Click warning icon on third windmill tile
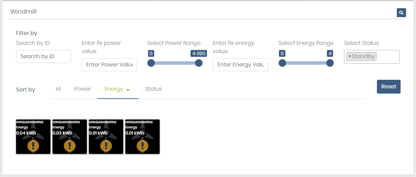The image size is (416, 177). pos(106,146)
